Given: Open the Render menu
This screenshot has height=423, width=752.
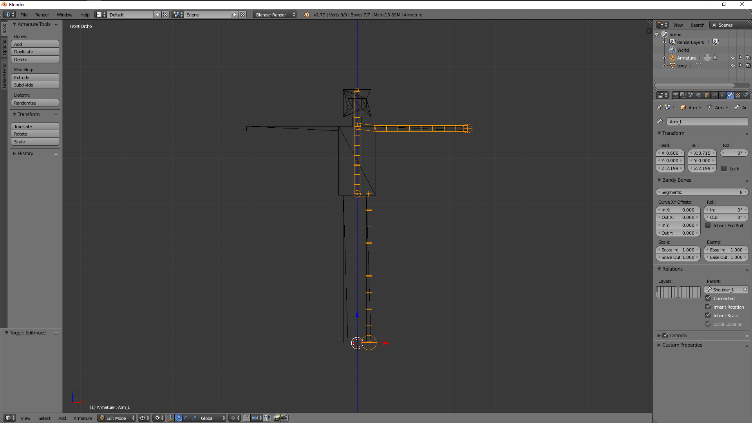Looking at the screenshot, I should [x=42, y=14].
